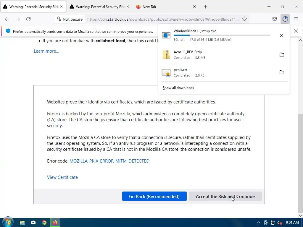Switch to the New Tab tab
This screenshot has width=303, height=227.
coord(166,7)
